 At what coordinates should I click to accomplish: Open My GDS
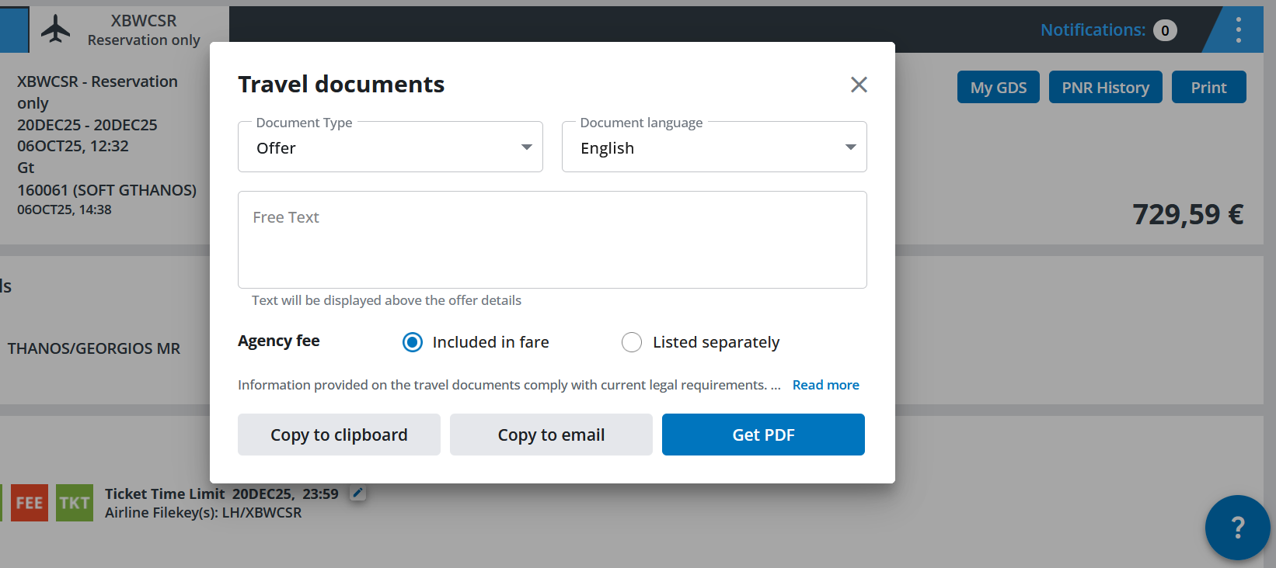pos(998,88)
